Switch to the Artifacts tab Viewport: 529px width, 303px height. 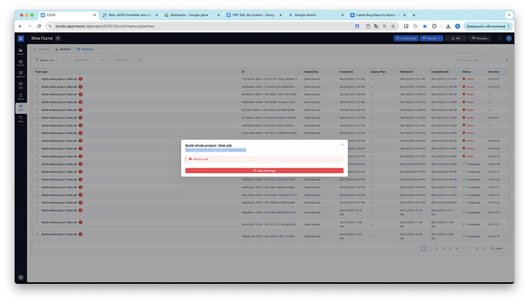point(63,49)
